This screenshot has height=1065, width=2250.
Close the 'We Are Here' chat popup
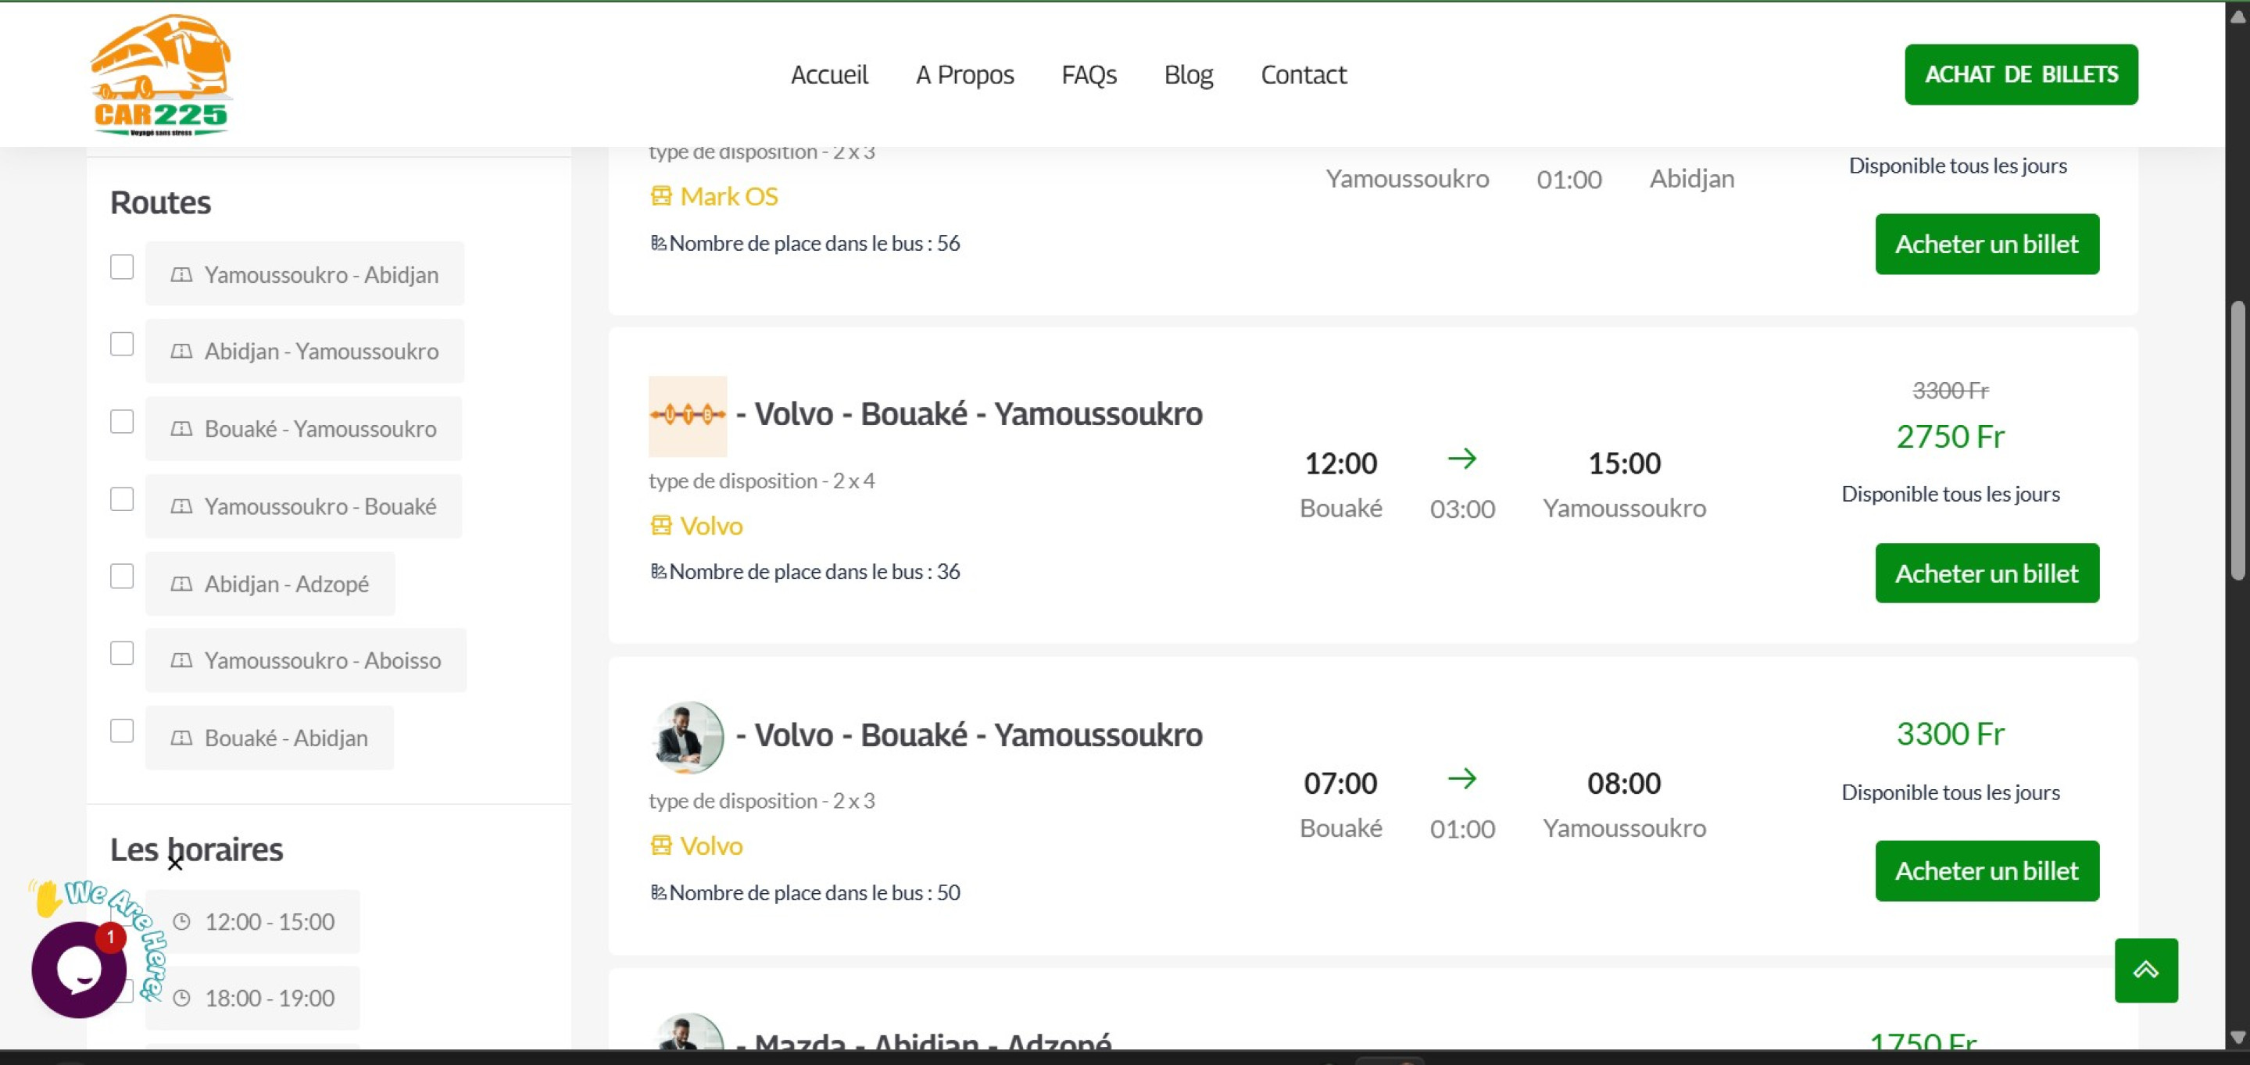(175, 864)
